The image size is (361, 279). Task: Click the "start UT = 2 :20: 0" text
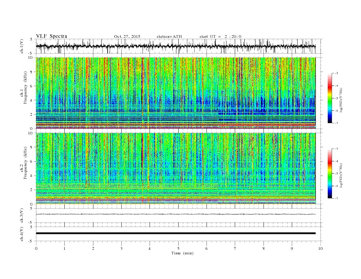pos(220,36)
